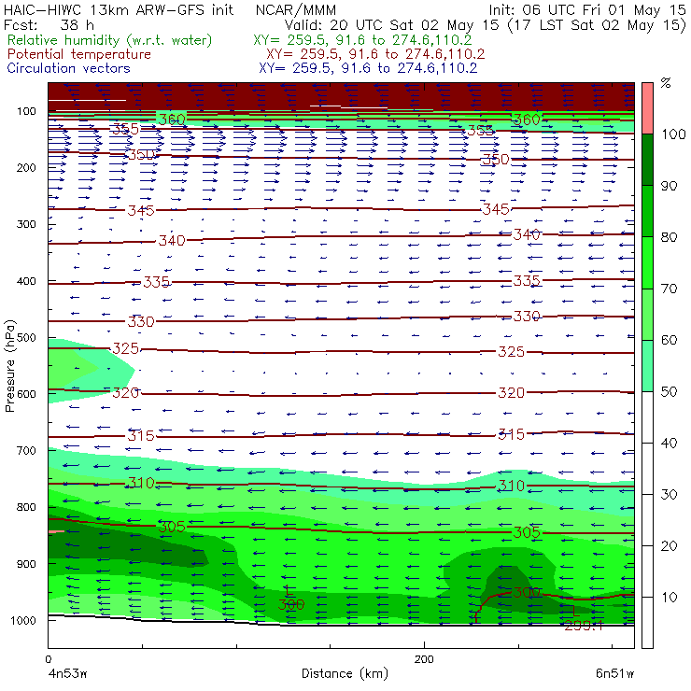691x691 pixels.
Task: Click blue "Circulation vectors" legend label
Action: point(68,68)
